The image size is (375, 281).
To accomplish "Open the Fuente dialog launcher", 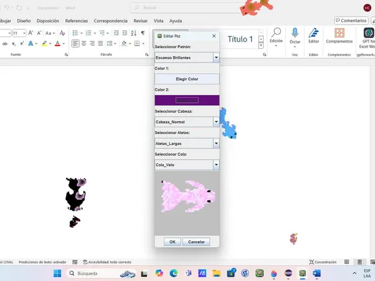I will click(x=66, y=54).
